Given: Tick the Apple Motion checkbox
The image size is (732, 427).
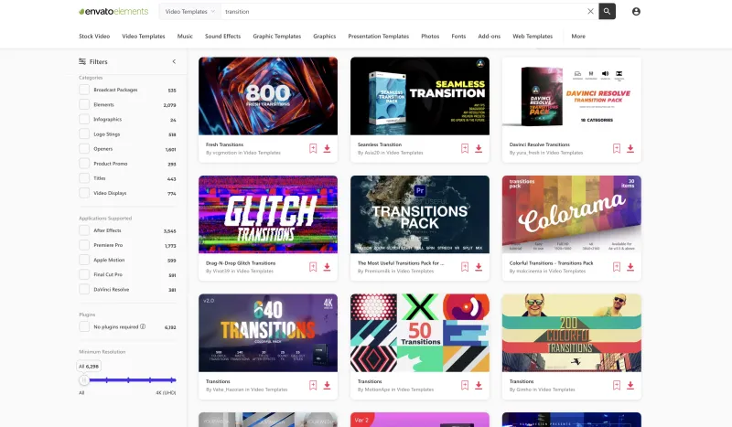Looking at the screenshot, I should click(84, 260).
